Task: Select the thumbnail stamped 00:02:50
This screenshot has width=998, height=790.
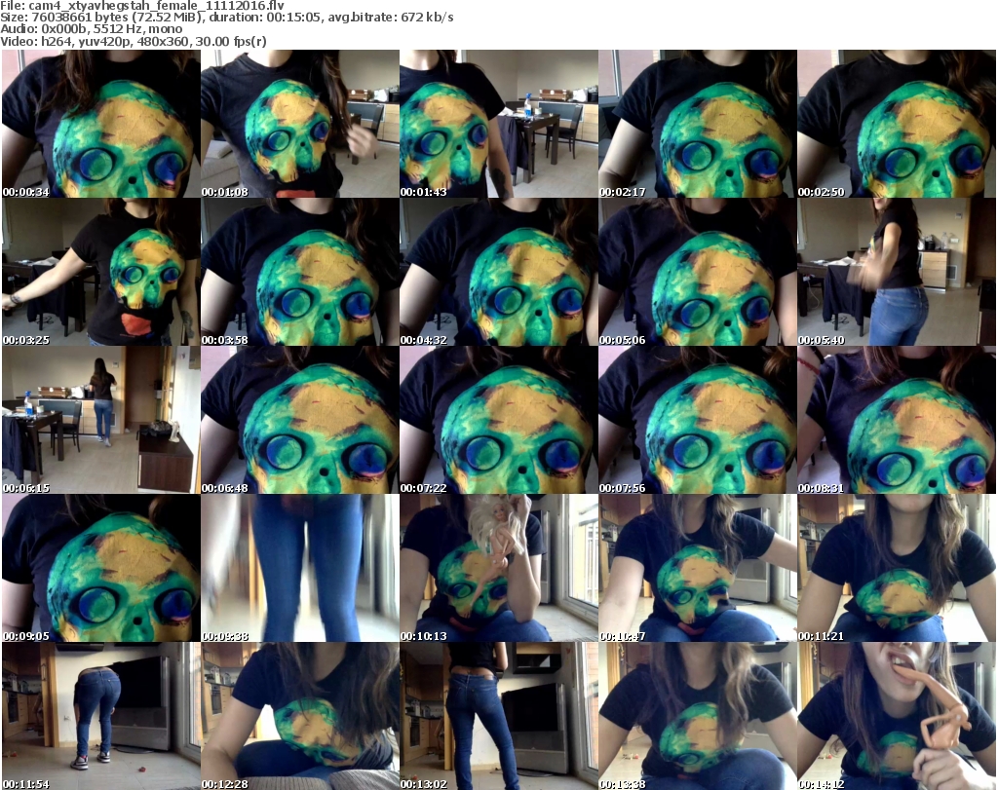Action: (x=897, y=124)
